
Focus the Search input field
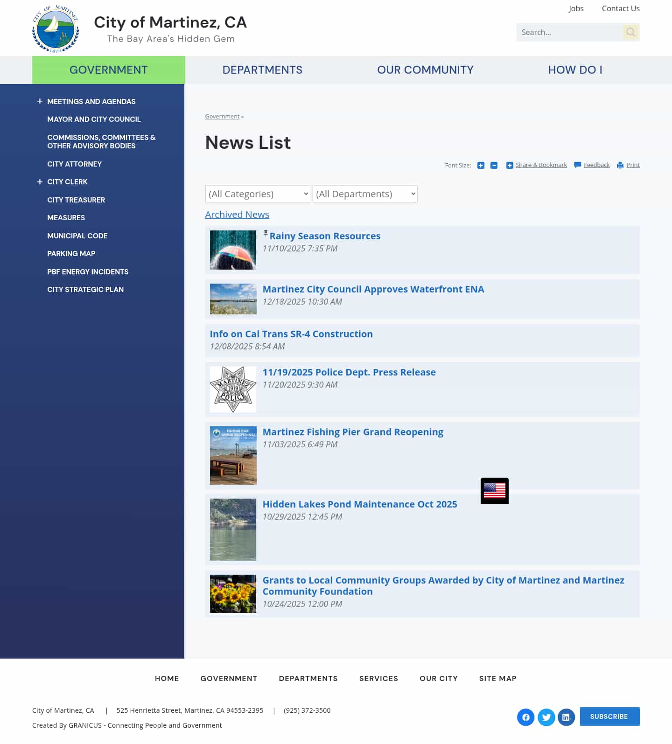click(569, 32)
